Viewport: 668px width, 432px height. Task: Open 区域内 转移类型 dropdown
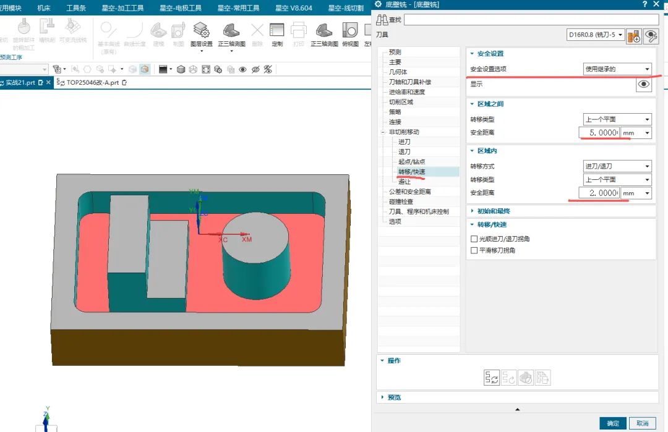pyautogui.click(x=617, y=180)
